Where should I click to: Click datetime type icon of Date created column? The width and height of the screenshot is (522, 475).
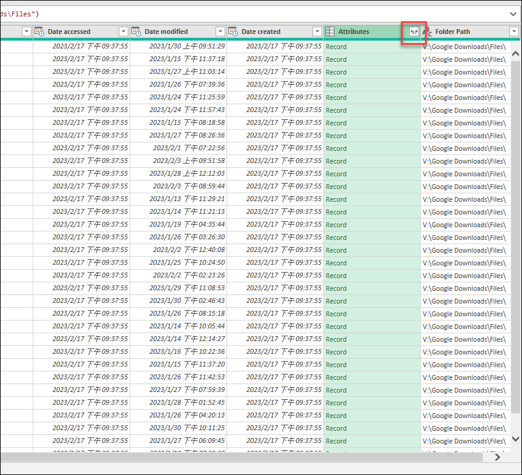233,32
